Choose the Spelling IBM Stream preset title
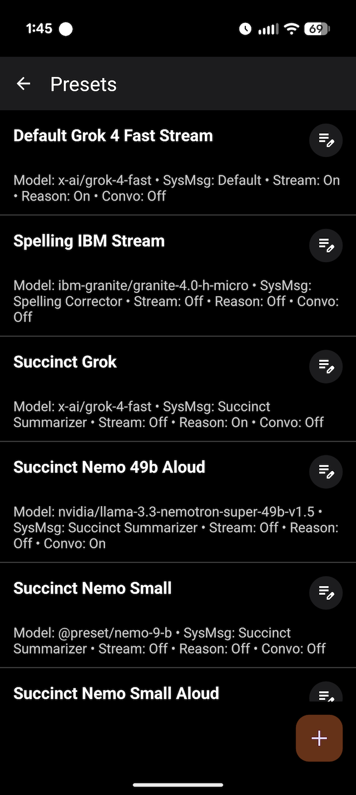This screenshot has width=356, height=795. [x=89, y=241]
